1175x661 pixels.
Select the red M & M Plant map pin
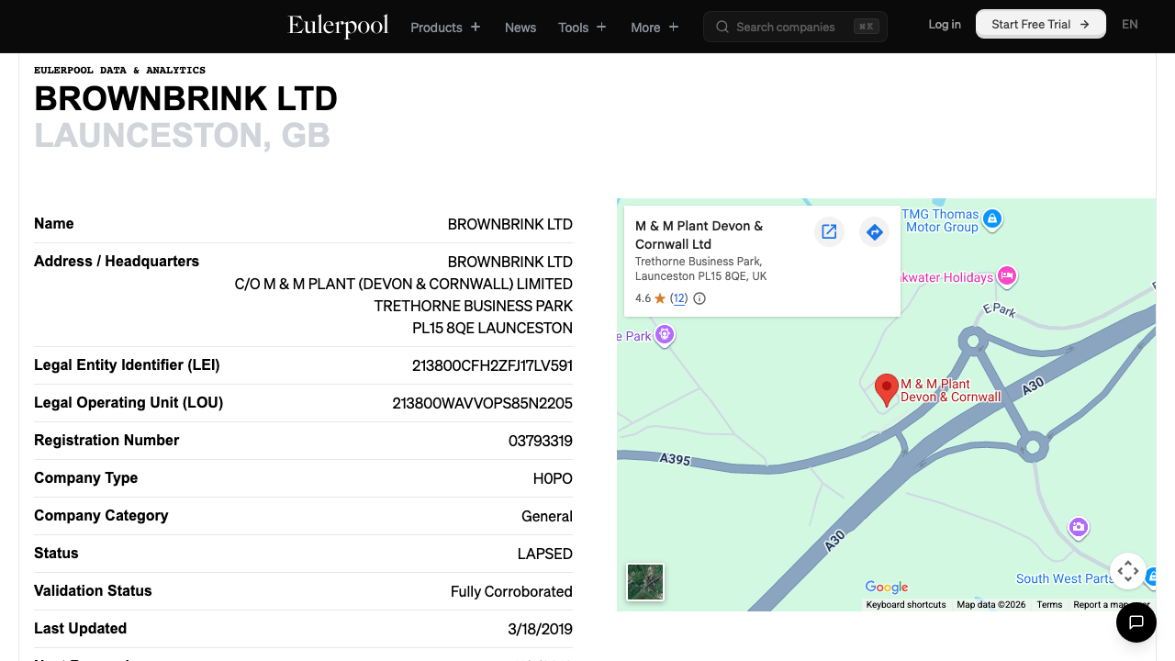886,388
